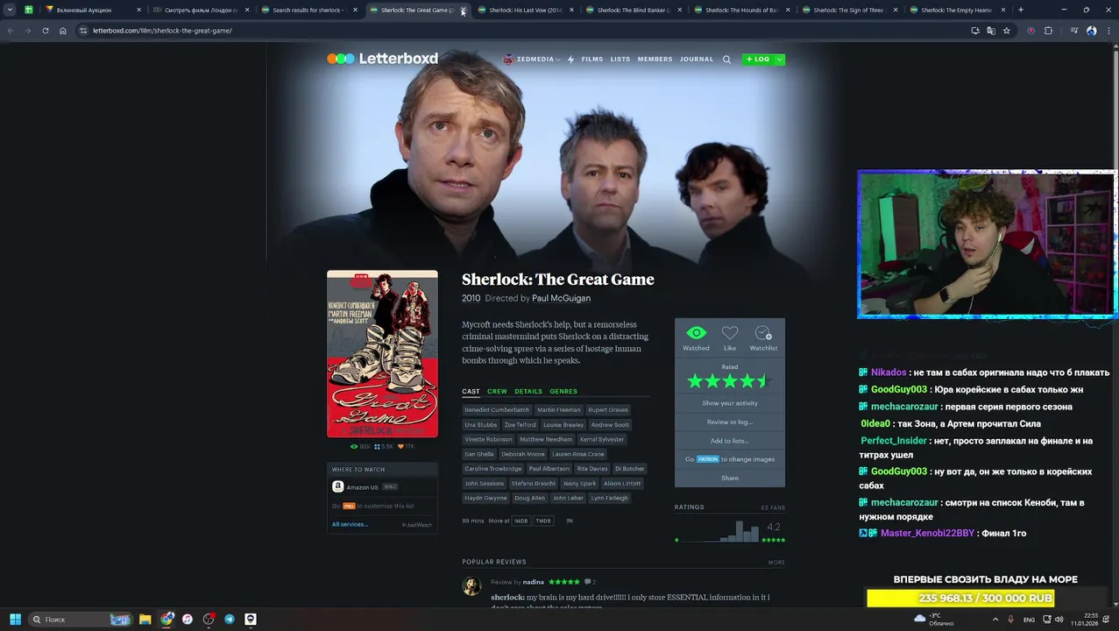This screenshot has width=1119, height=631.
Task: Open Telegram from taskbar
Action: [230, 619]
